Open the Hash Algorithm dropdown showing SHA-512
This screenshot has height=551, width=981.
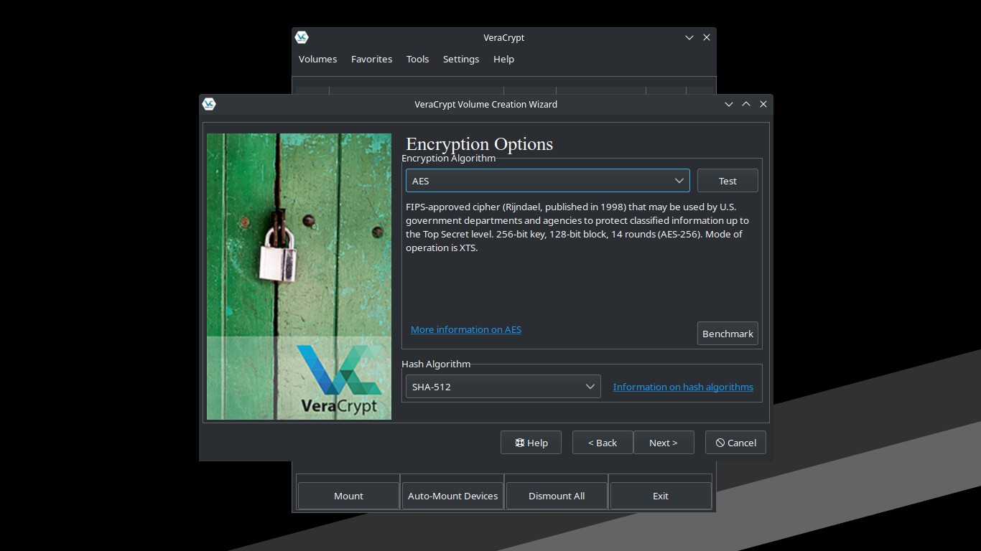(503, 387)
